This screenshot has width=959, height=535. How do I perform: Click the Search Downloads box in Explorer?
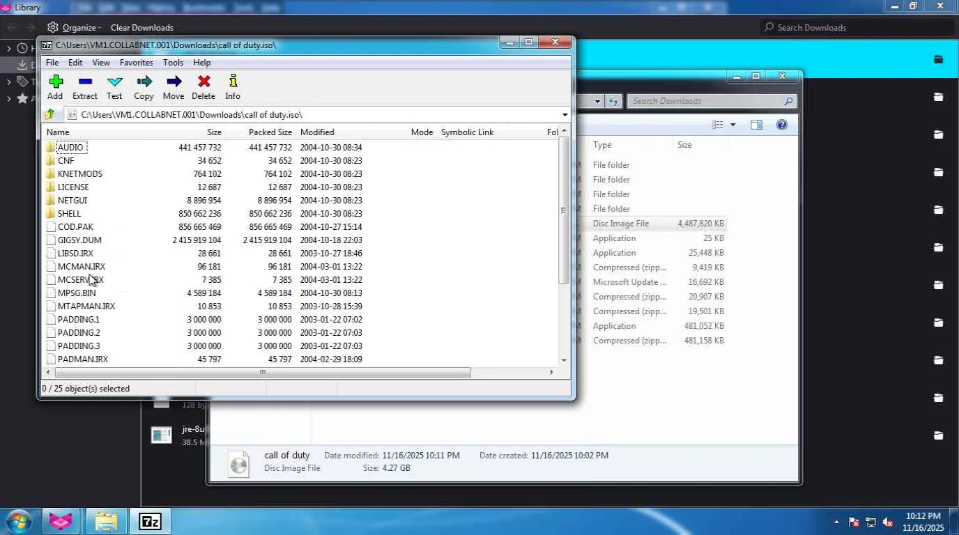coord(712,101)
